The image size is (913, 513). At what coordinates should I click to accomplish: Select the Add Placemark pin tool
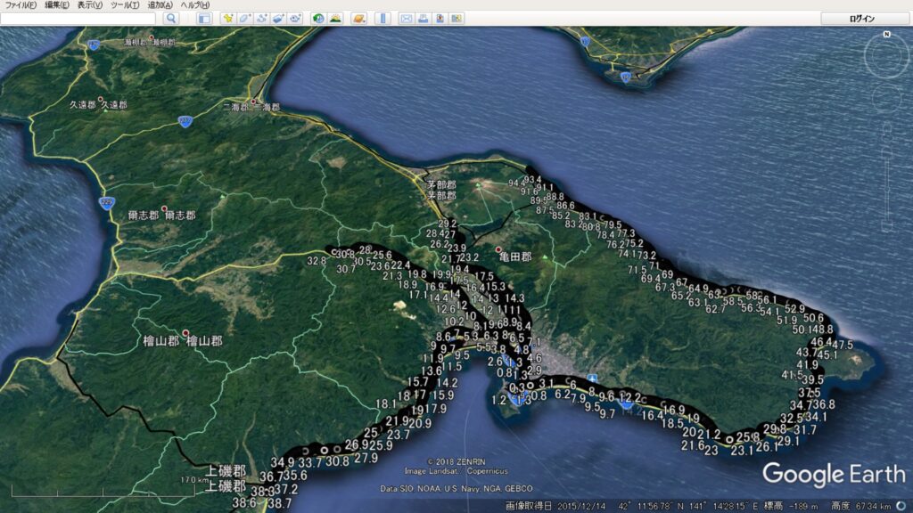point(227,18)
